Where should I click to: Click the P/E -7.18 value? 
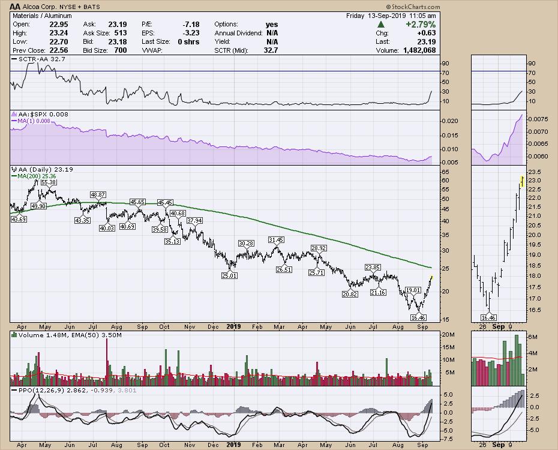click(x=191, y=24)
